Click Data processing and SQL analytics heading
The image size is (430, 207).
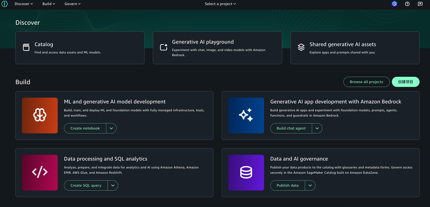pyautogui.click(x=105, y=159)
